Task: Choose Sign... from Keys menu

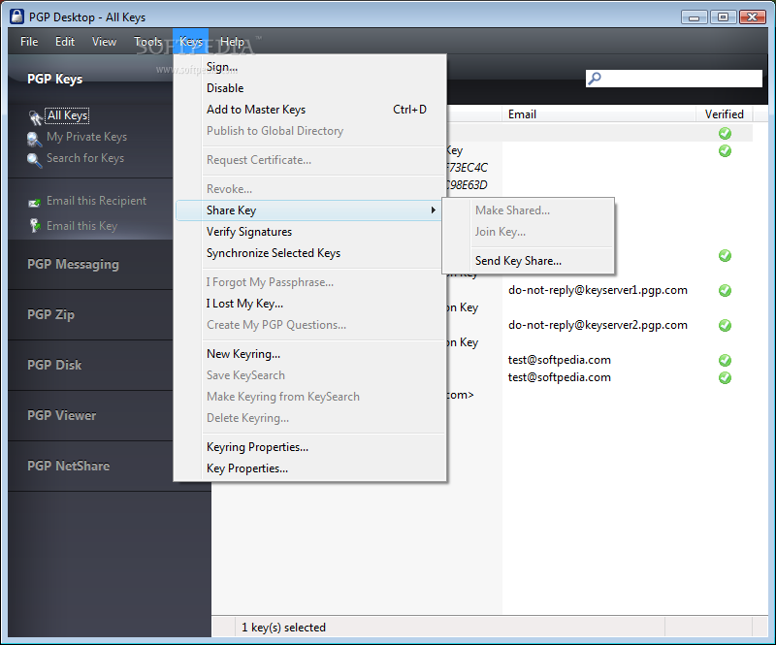Action: 309,67
